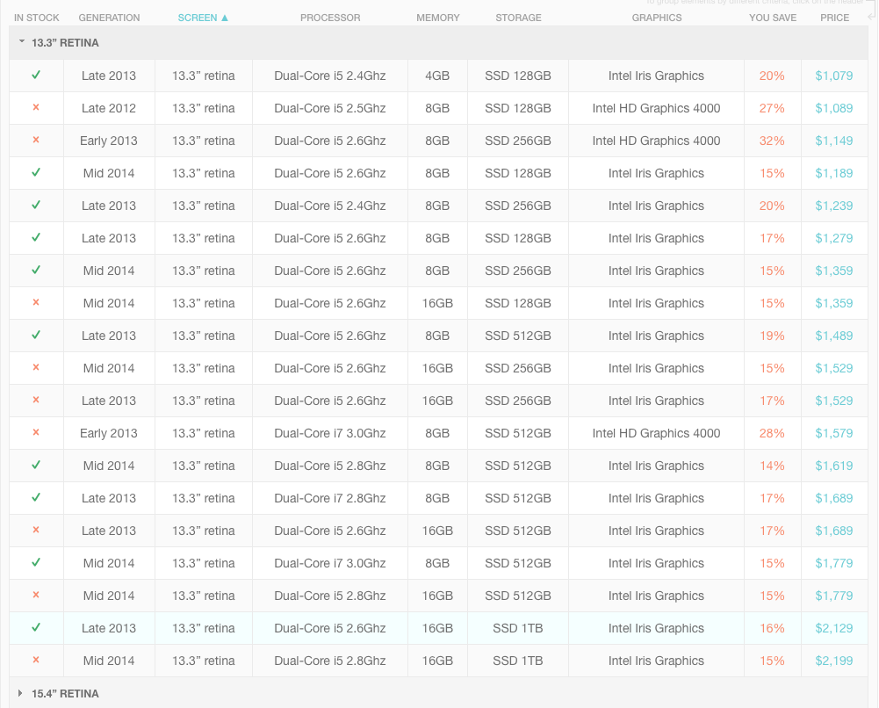
Task: Click the 14% savings value
Action: [772, 466]
